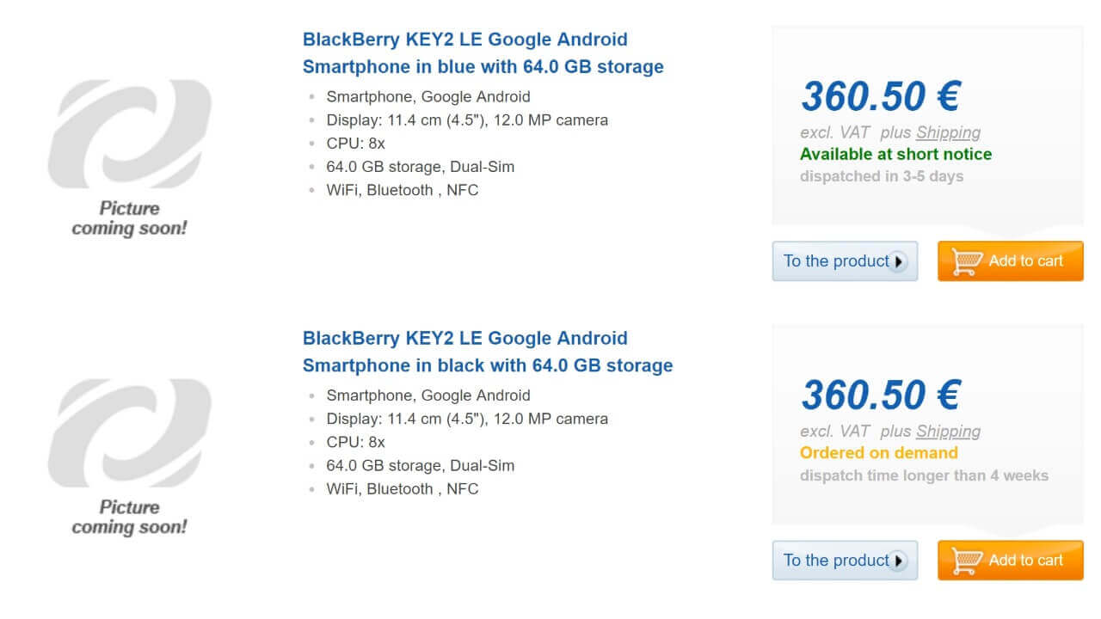Image resolution: width=1101 pixels, height=619 pixels.
Task: Click the 360.50 € price of the blue phone
Action: pos(880,96)
